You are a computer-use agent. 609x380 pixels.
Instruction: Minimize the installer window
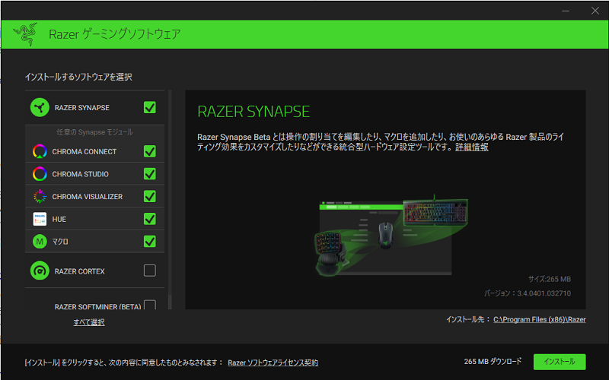[x=566, y=11]
